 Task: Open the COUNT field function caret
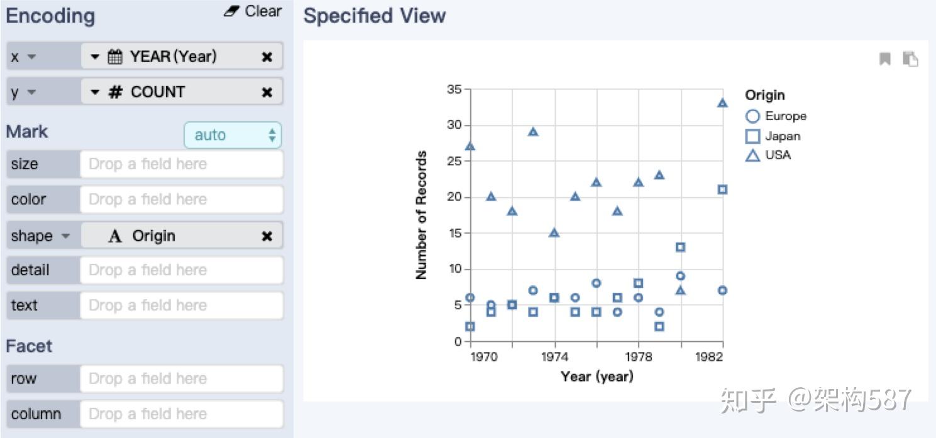click(x=95, y=92)
